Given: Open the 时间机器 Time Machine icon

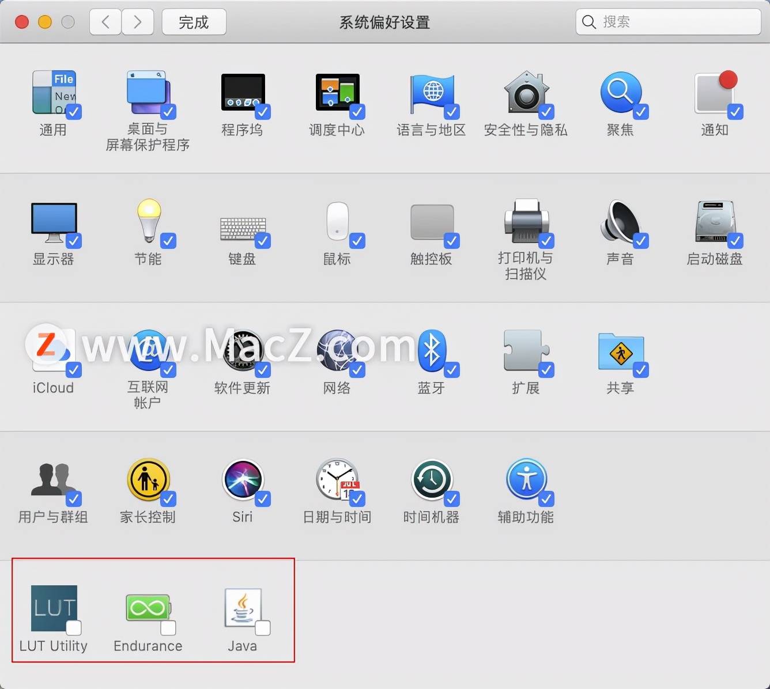Looking at the screenshot, I should click(x=432, y=479).
